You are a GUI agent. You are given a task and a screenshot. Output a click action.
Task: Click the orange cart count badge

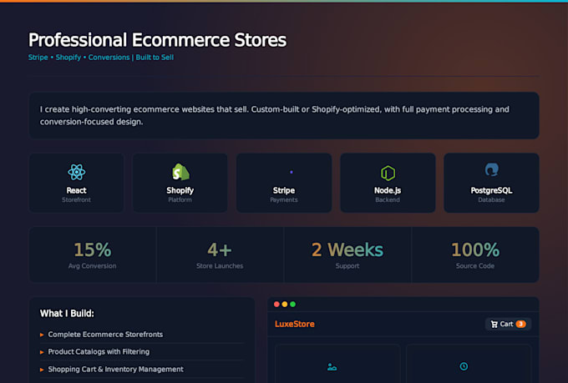click(x=520, y=324)
